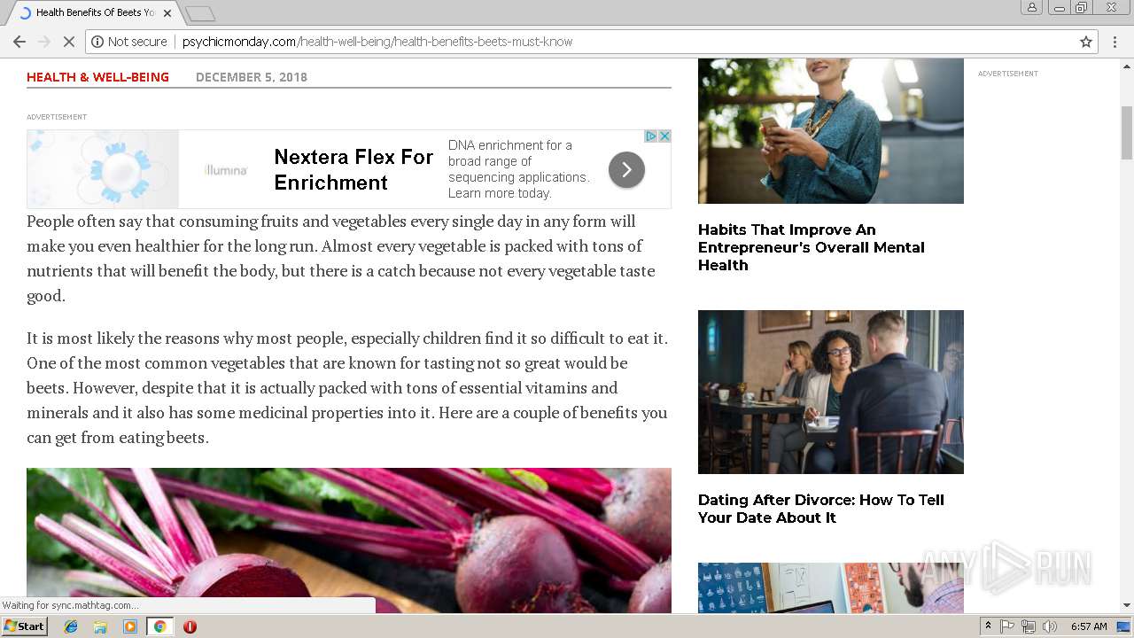Screen dimensions: 1134x638
Task: Open Habits That Improve An Entrepreneur's article link
Action: click(x=812, y=247)
